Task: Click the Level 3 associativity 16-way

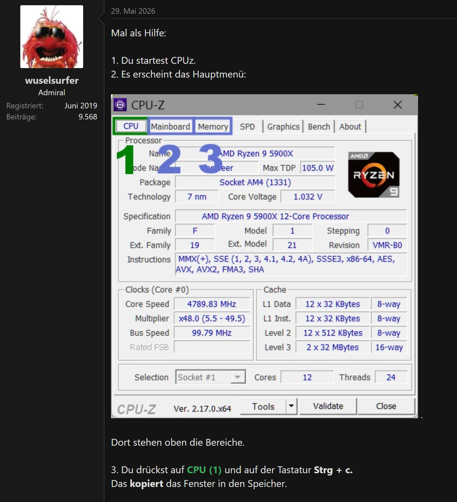Action: click(x=389, y=347)
